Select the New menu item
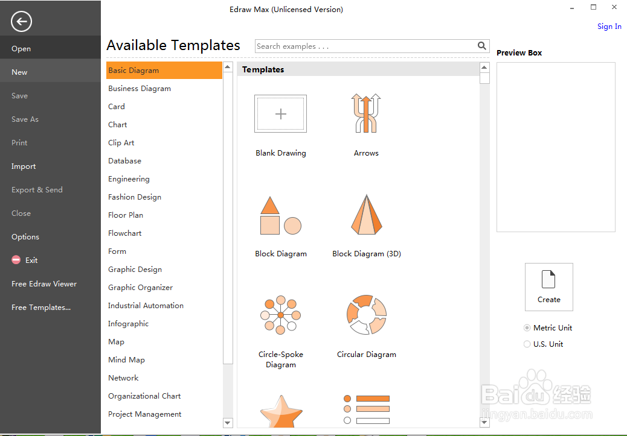The width and height of the screenshot is (627, 436). [50, 72]
